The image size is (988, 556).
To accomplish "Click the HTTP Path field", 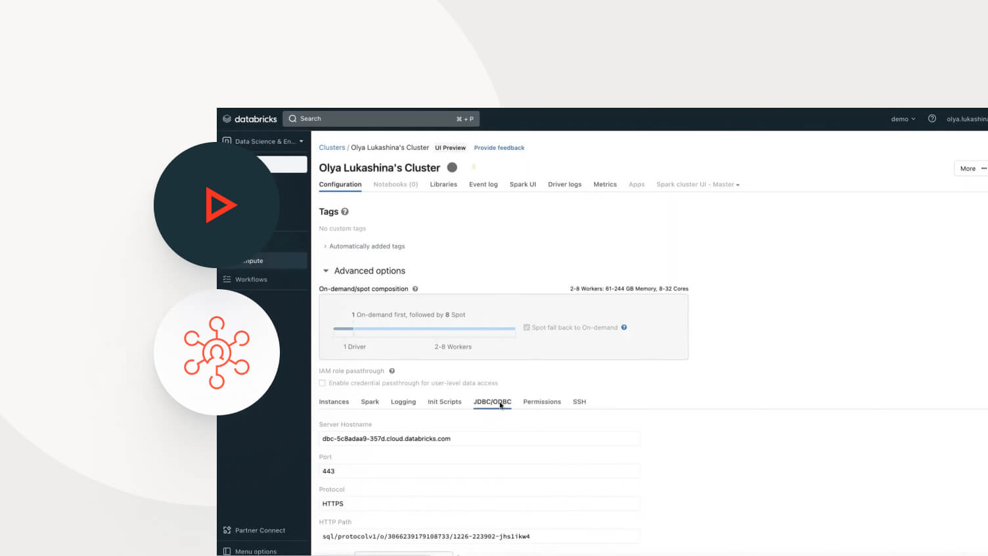I will (x=480, y=536).
